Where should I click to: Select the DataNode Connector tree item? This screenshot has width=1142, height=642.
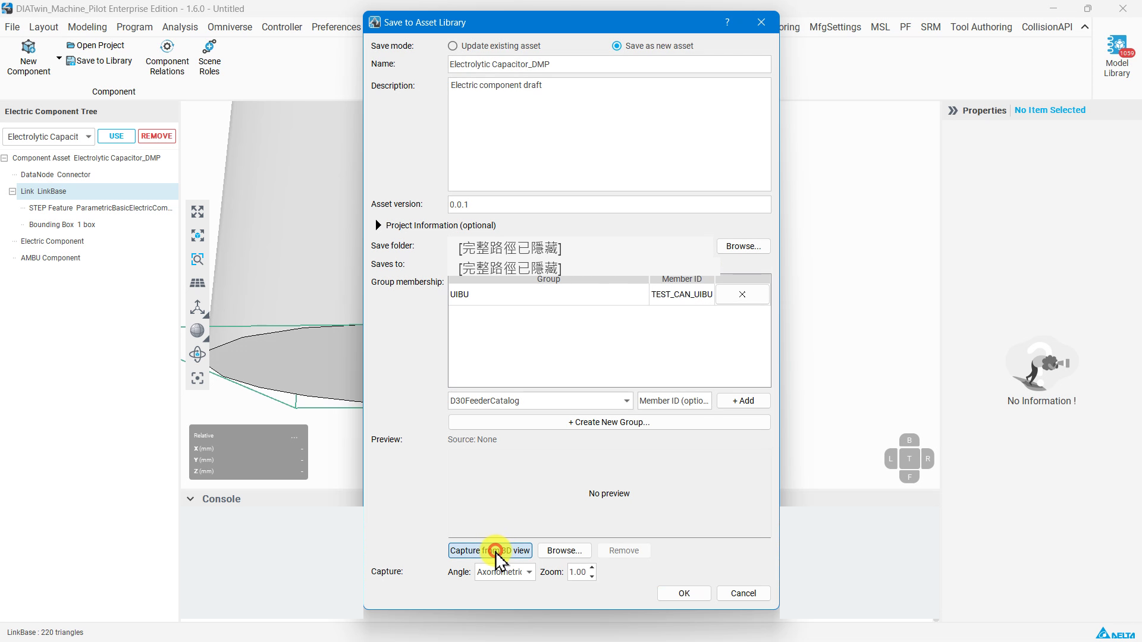[55, 175]
